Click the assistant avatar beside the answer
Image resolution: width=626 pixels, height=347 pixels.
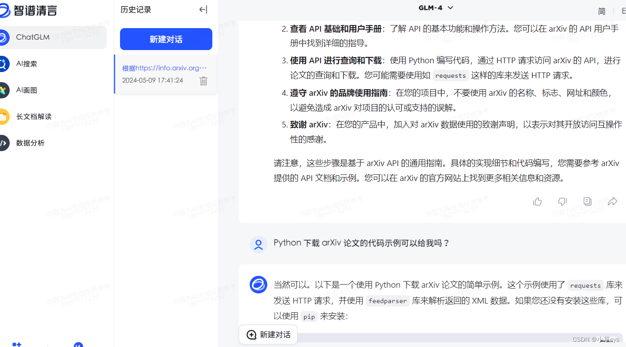click(x=258, y=285)
